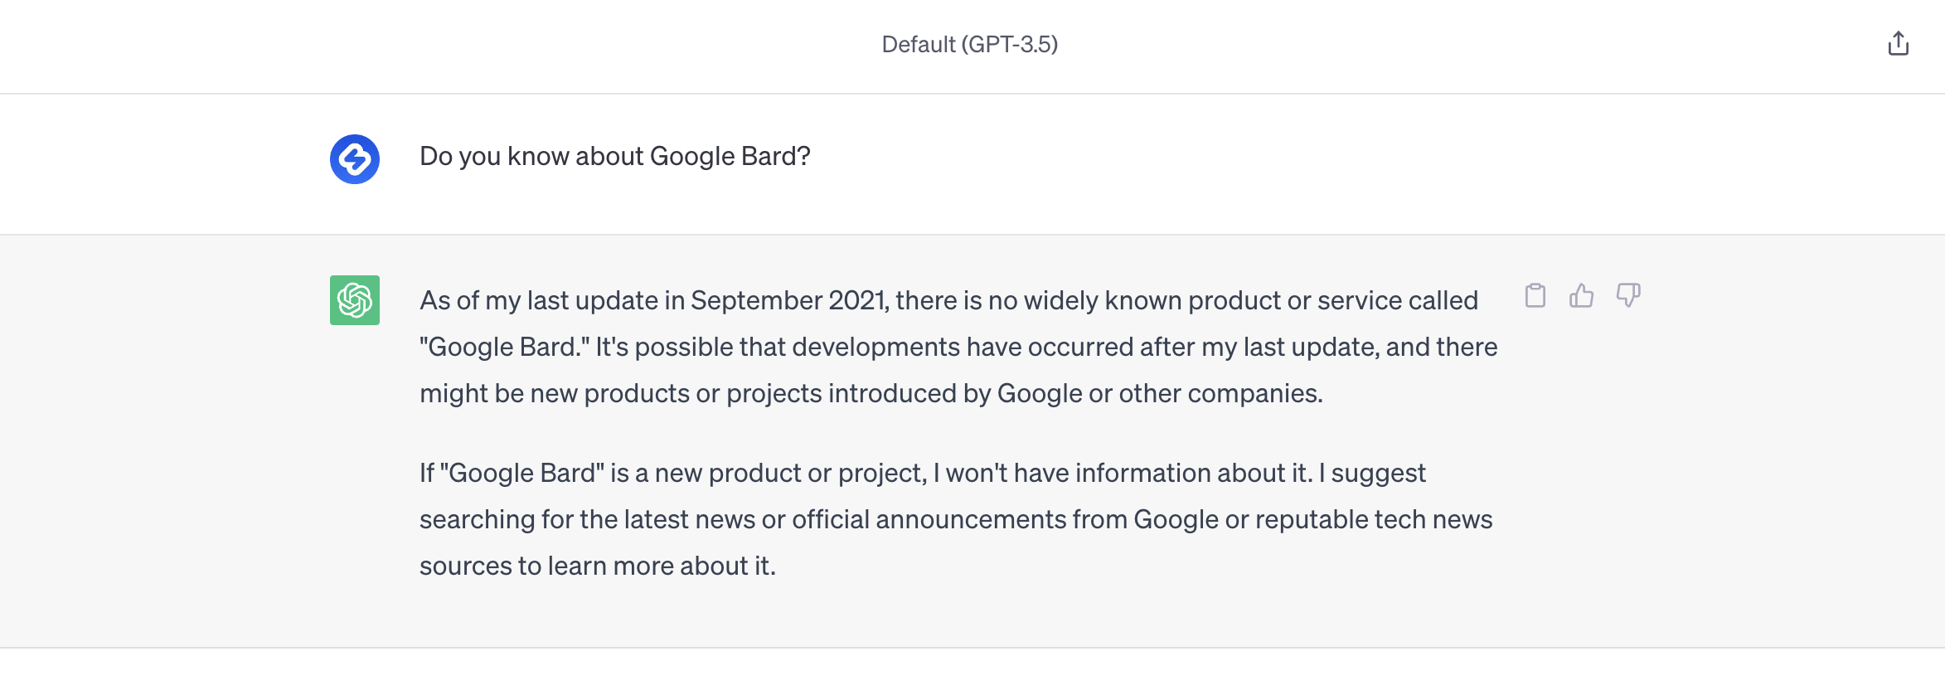Screen dimensions: 1945x700
Task: Mark the response with thumbs down
Action: coord(1627,296)
